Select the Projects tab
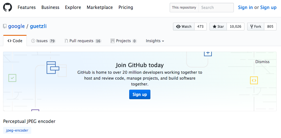The image size is (281, 138). point(123,41)
